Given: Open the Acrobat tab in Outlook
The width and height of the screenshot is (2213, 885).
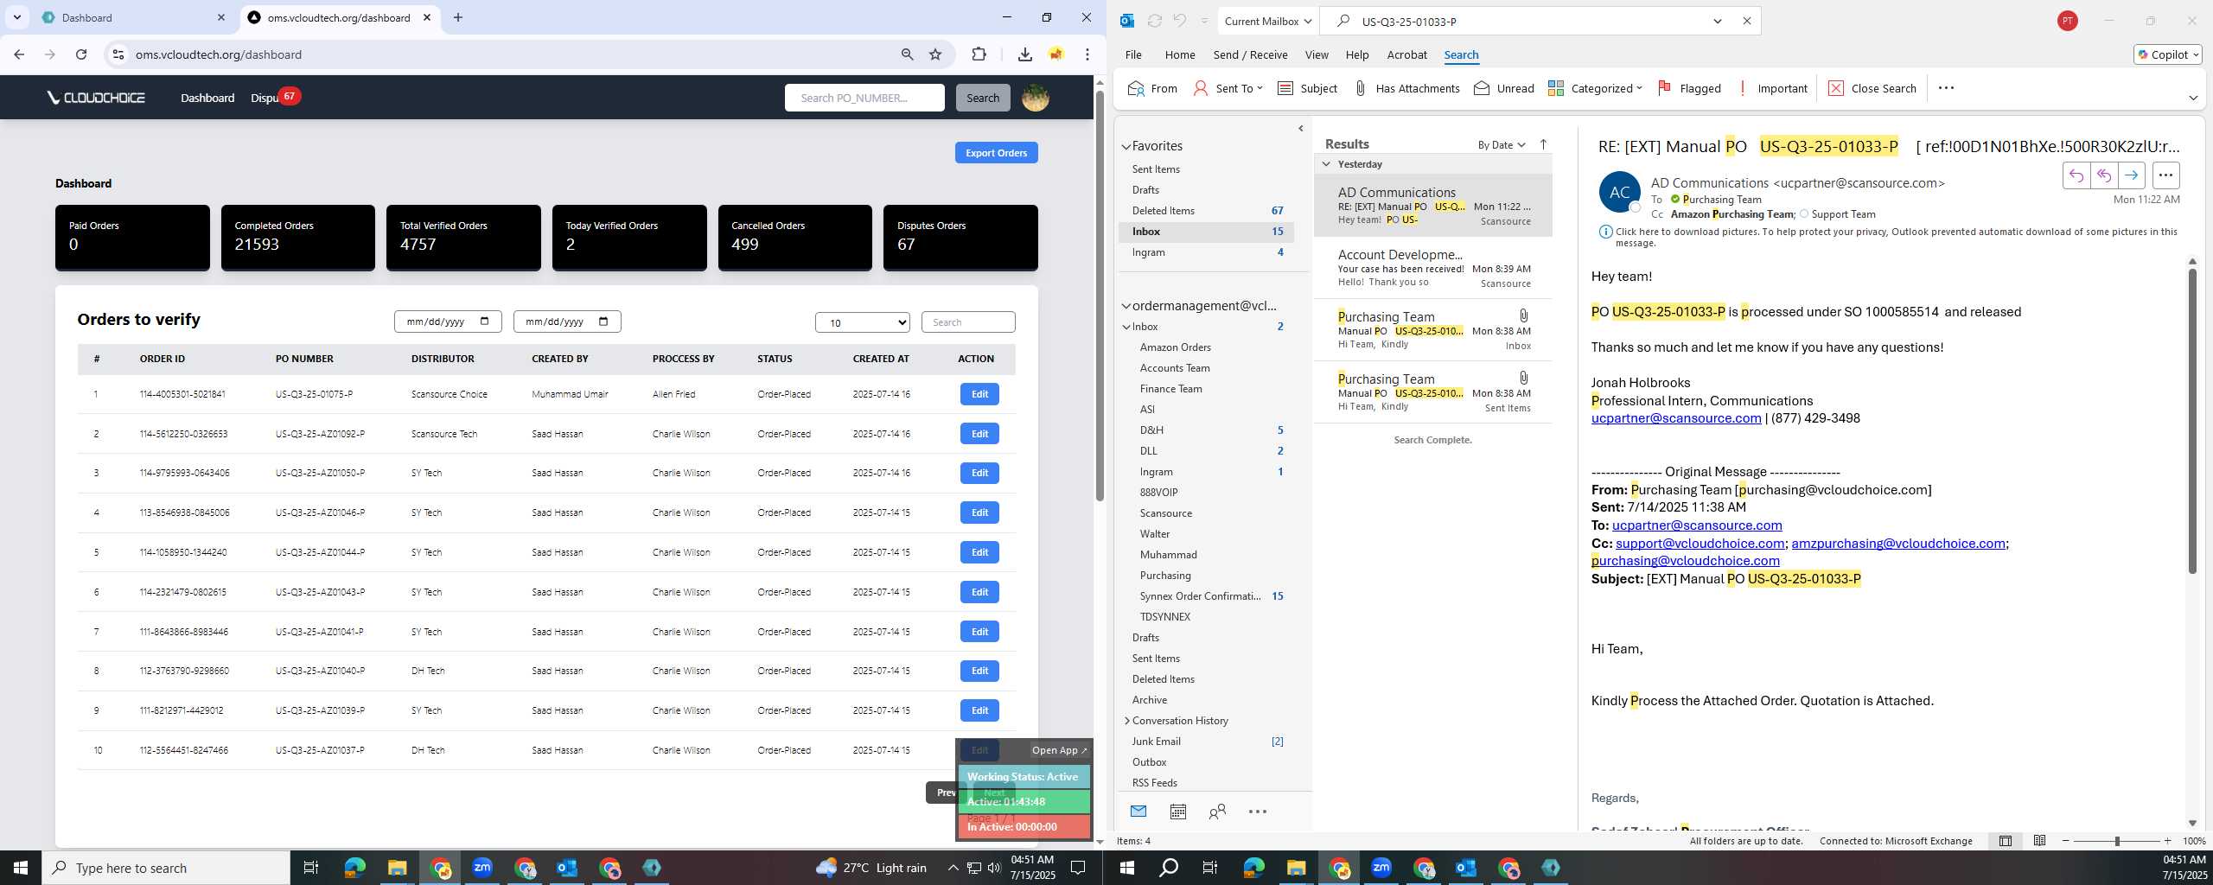Looking at the screenshot, I should (1406, 54).
